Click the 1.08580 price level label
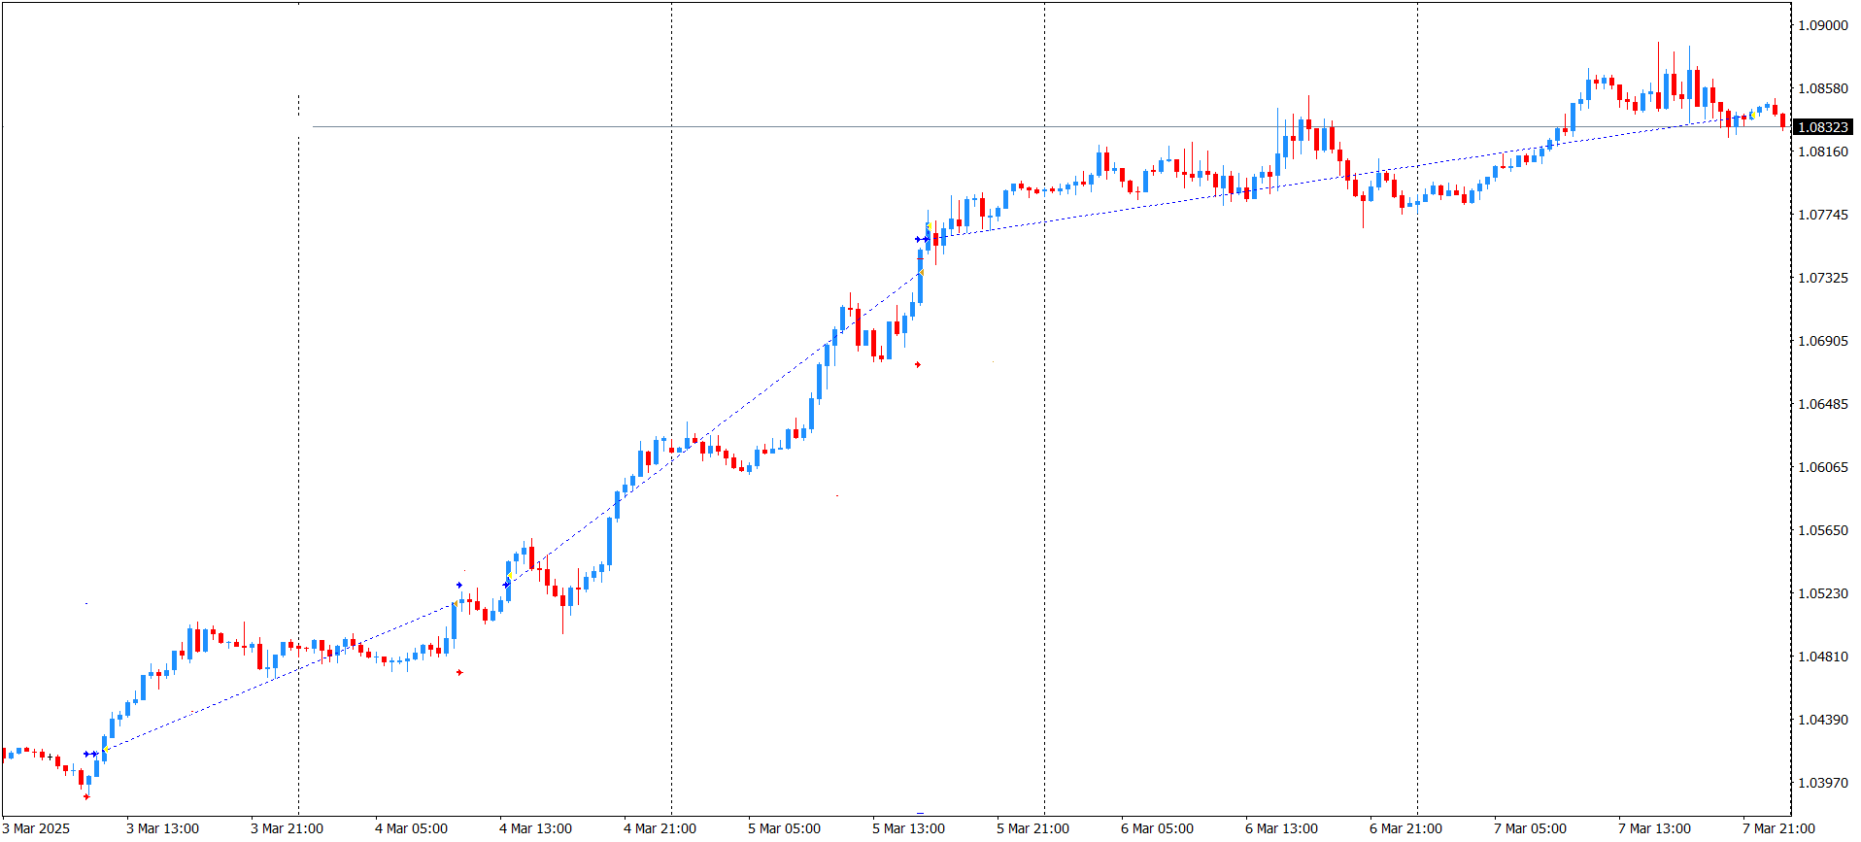The width and height of the screenshot is (1861, 842). click(x=1823, y=88)
